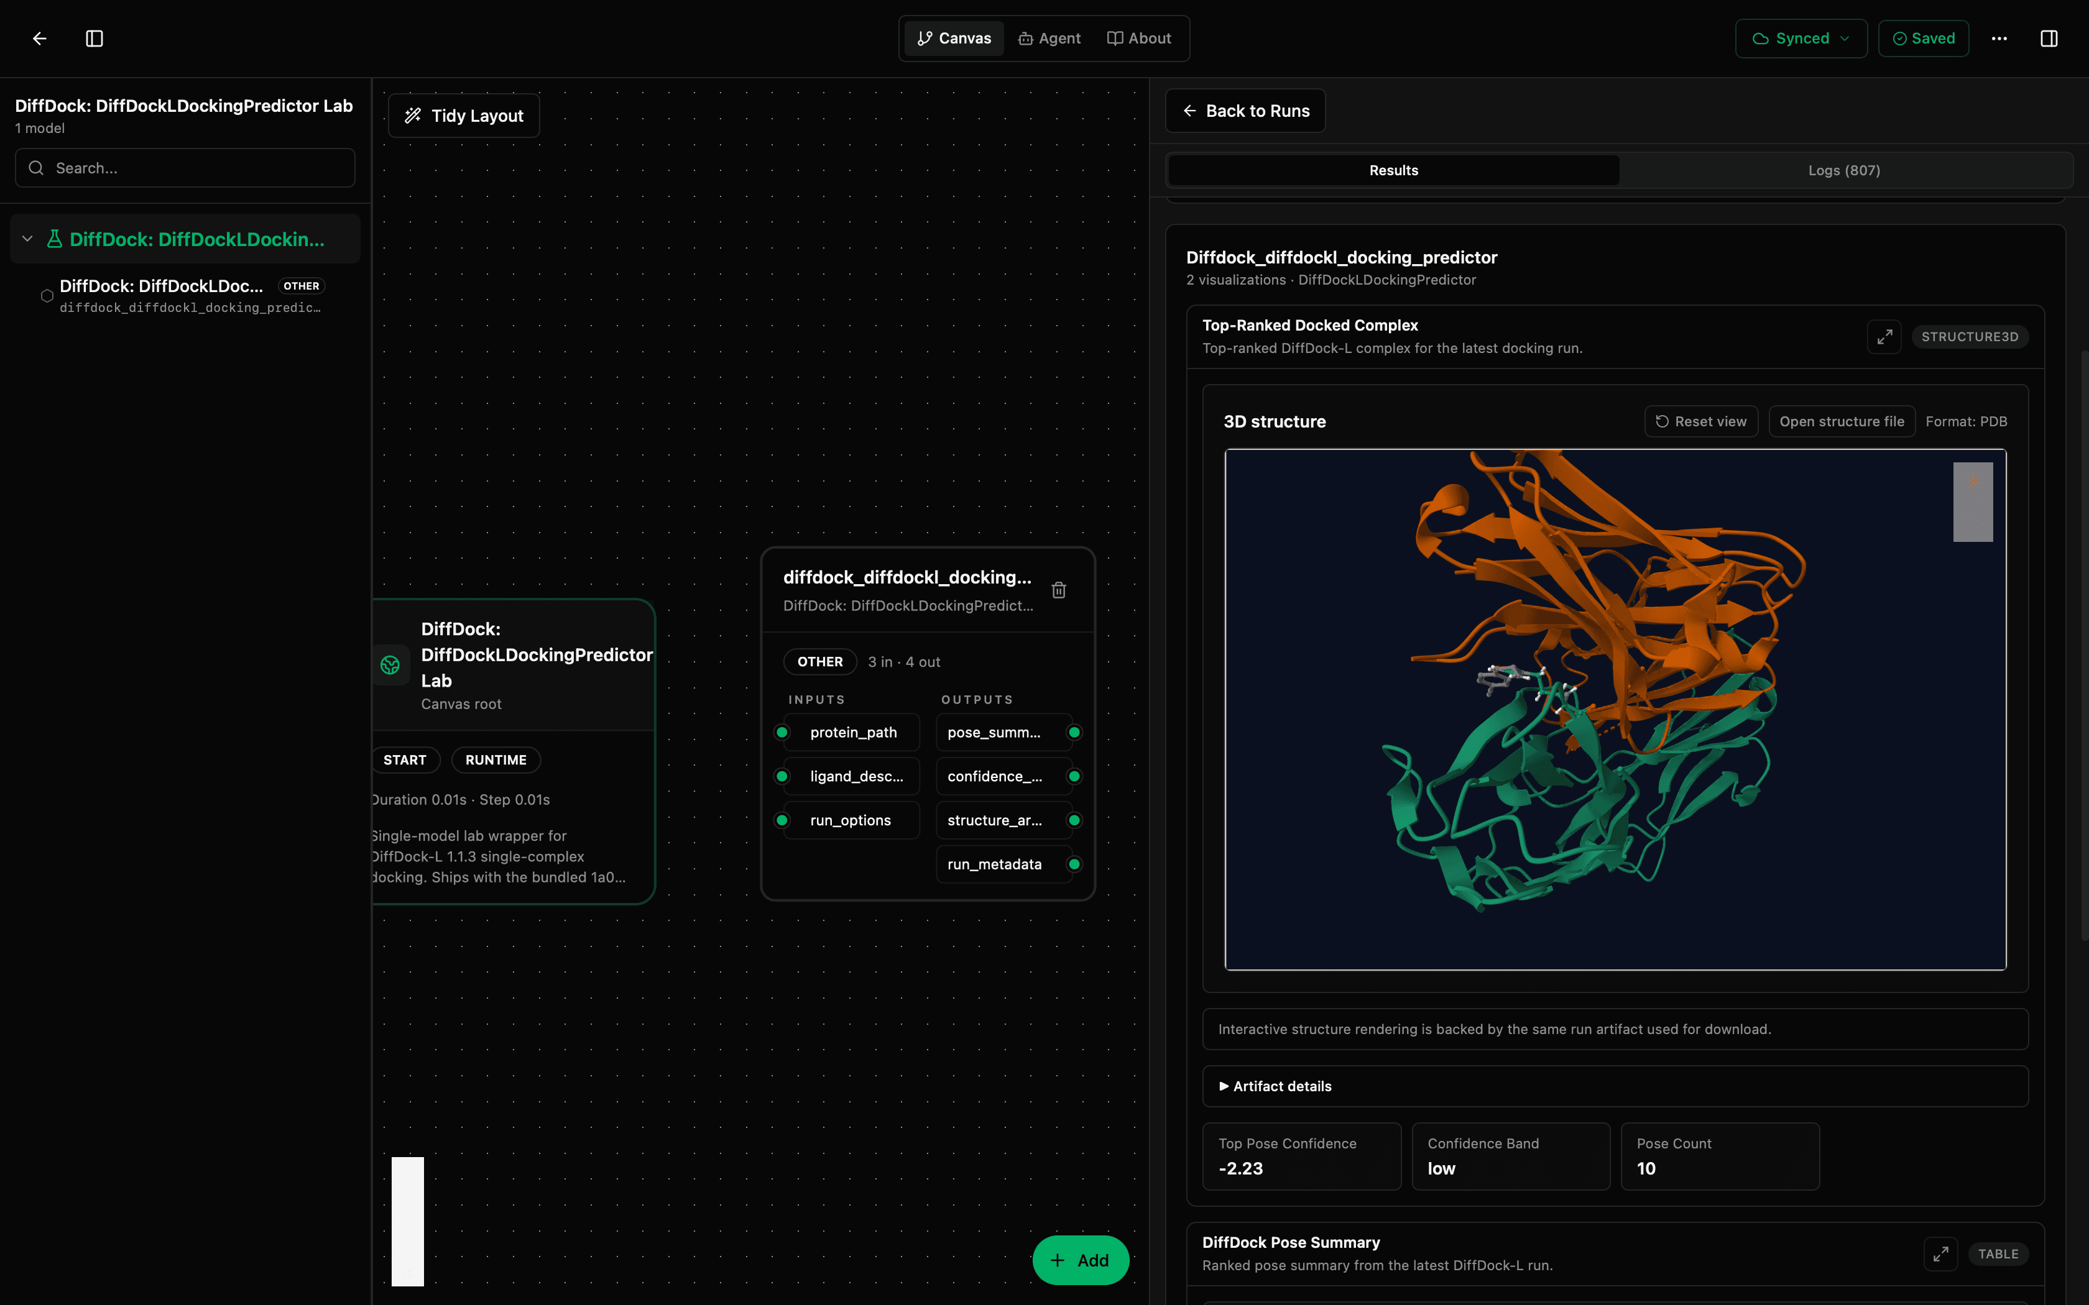Click the back arrow in the top bar
This screenshot has height=1305, width=2089.
click(x=40, y=38)
